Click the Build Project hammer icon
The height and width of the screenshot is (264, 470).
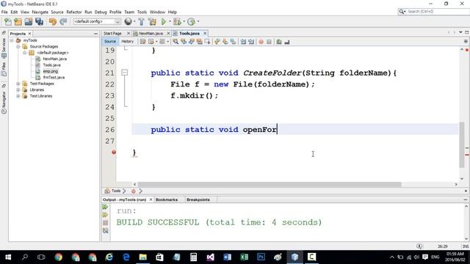pyautogui.click(x=141, y=21)
